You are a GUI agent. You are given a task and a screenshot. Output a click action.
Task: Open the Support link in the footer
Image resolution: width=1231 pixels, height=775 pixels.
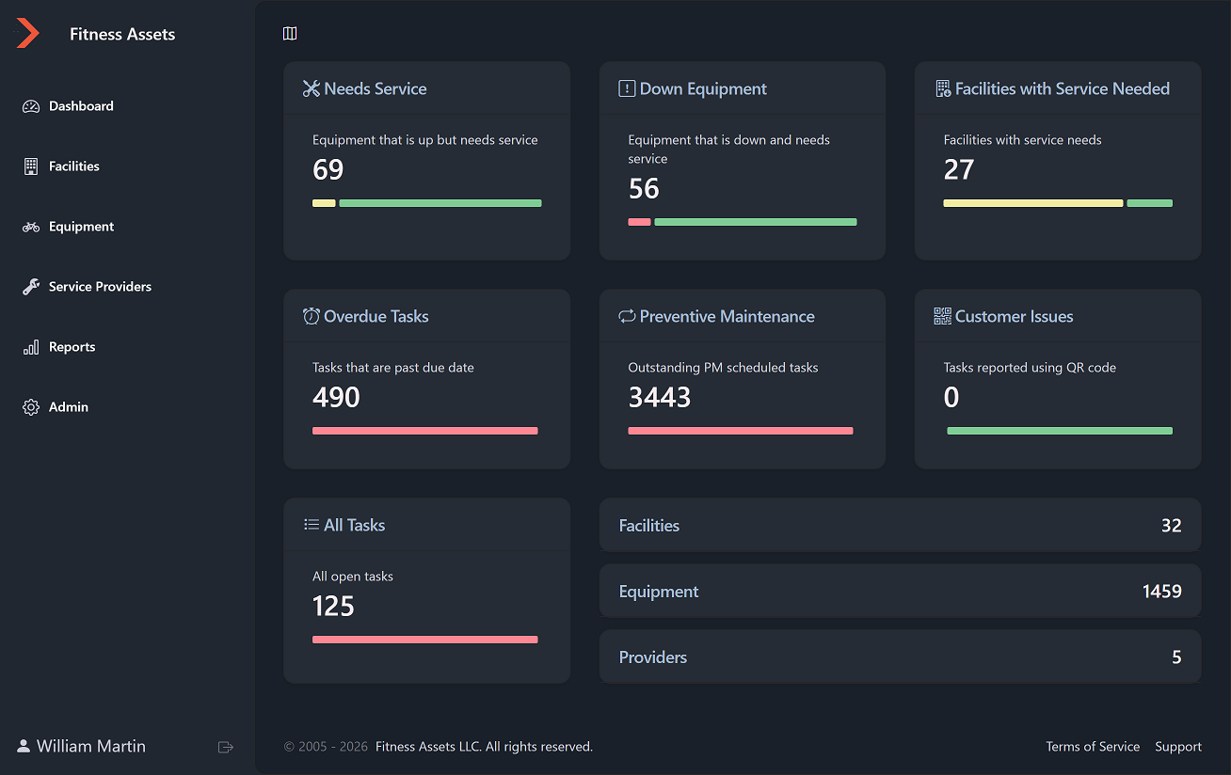1177,746
